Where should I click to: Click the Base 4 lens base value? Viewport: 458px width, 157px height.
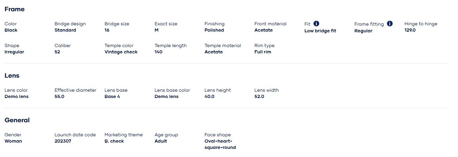112,97
